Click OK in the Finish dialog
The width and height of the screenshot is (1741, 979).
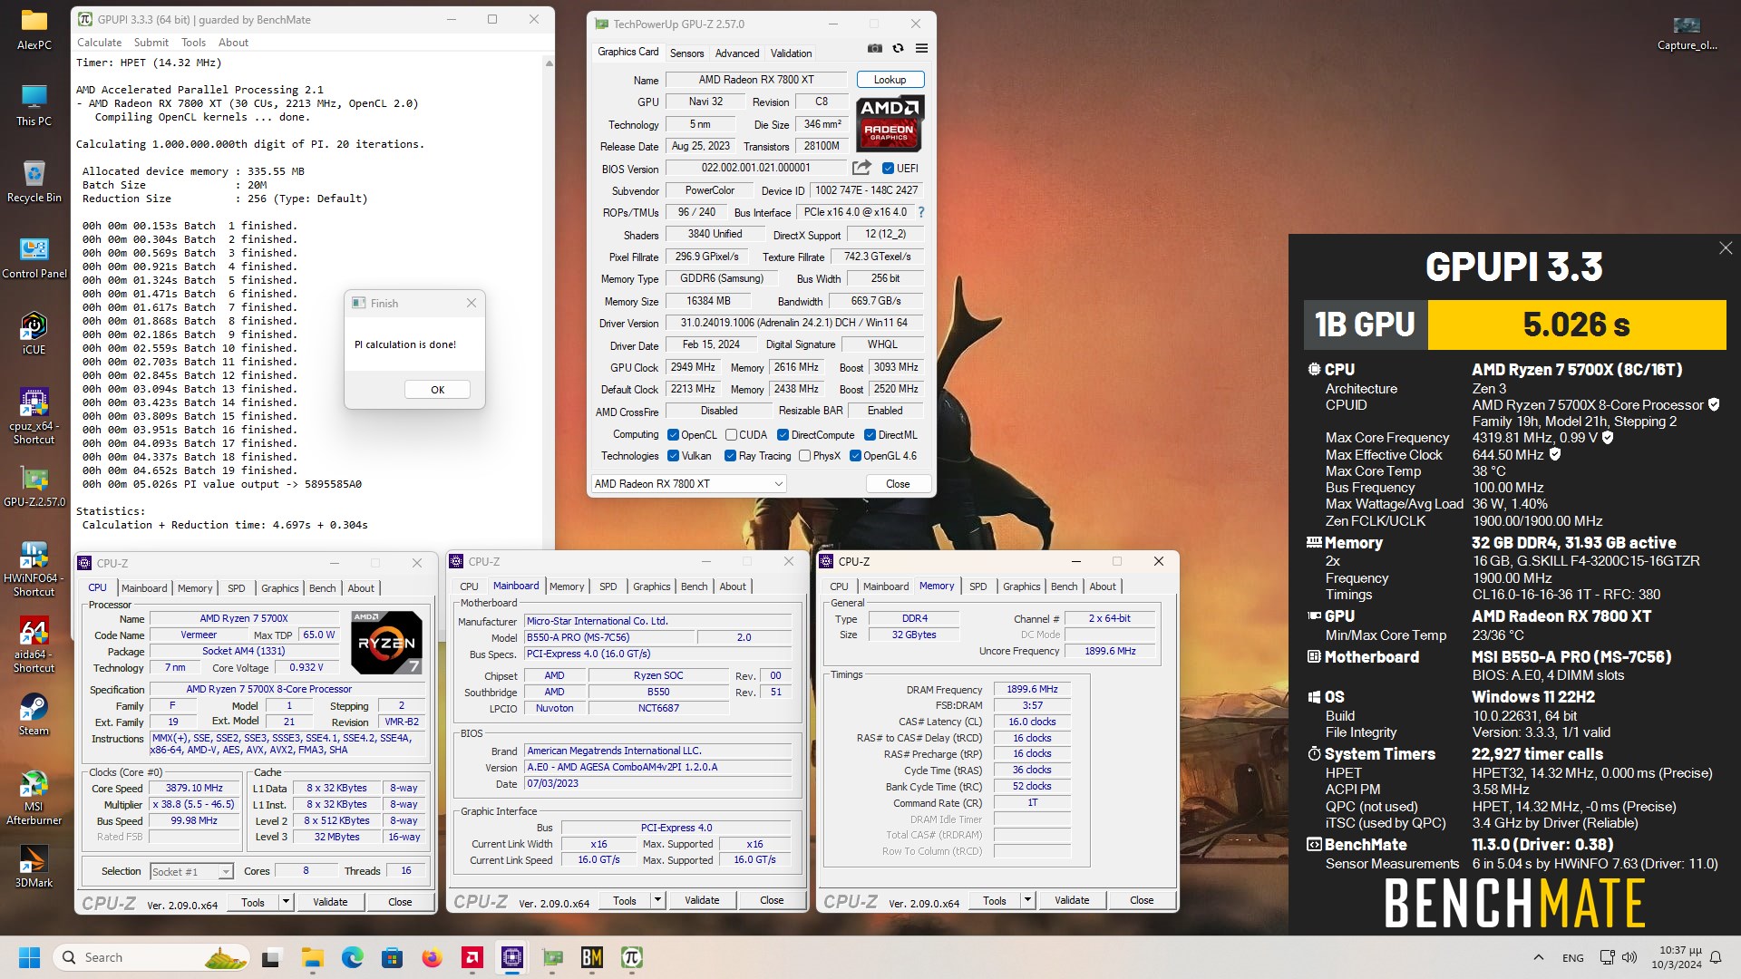point(437,390)
